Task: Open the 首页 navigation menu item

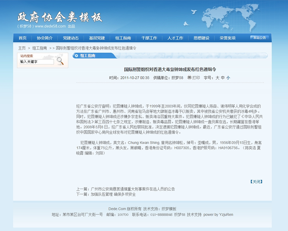Action: 23,38
